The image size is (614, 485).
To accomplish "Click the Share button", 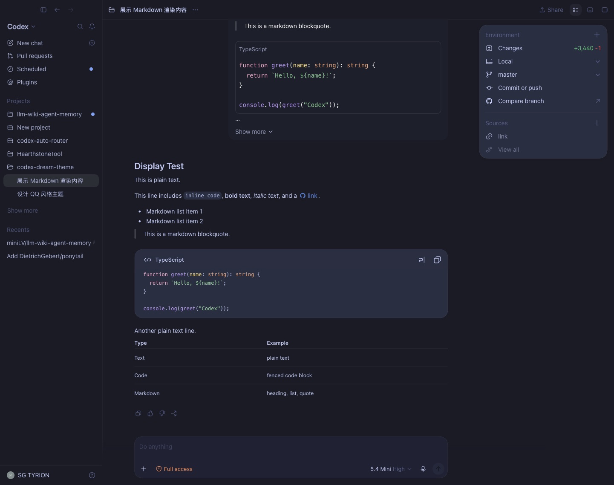I will [551, 10].
